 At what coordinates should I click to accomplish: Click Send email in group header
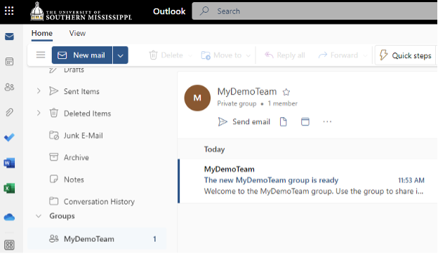[244, 121]
